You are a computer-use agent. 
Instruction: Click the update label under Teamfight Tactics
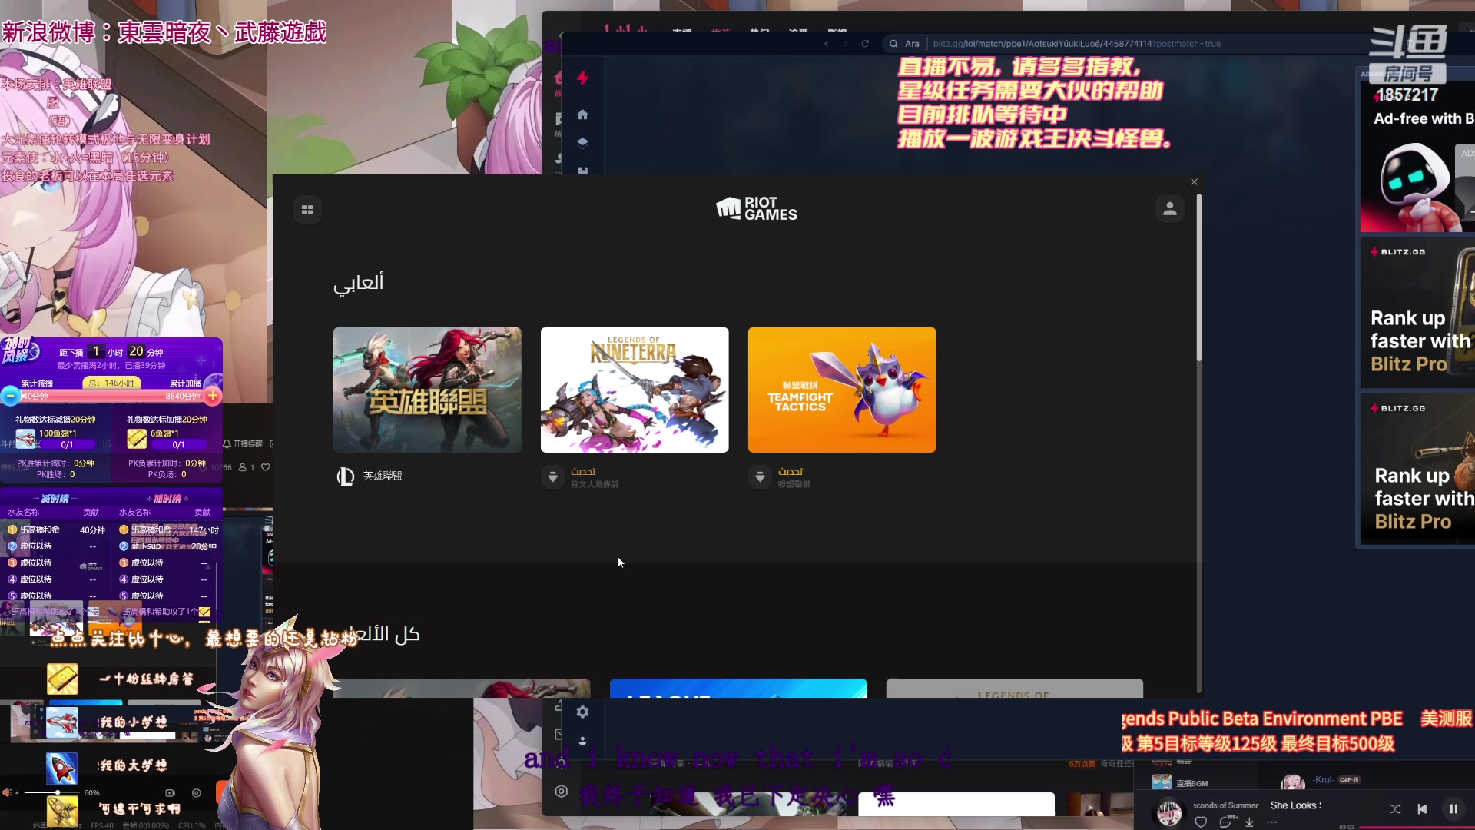pos(791,472)
